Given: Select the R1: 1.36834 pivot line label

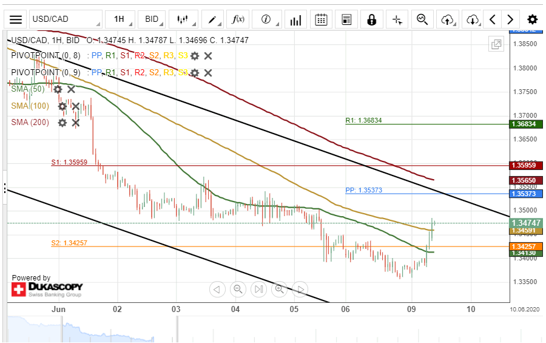Looking at the screenshot, I should click(363, 120).
